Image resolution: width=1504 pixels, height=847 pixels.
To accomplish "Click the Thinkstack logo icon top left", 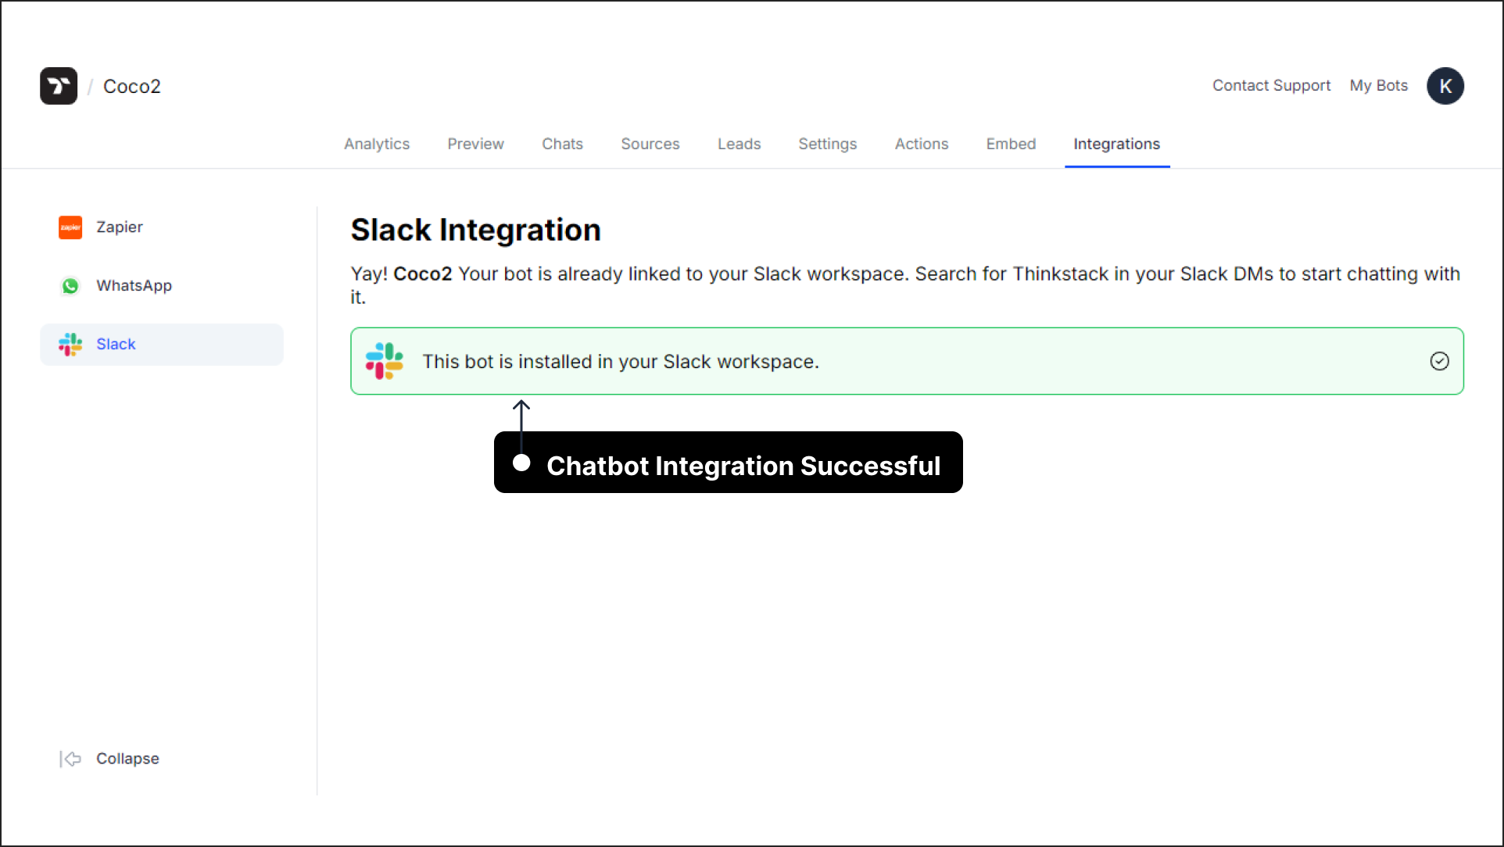I will point(59,86).
